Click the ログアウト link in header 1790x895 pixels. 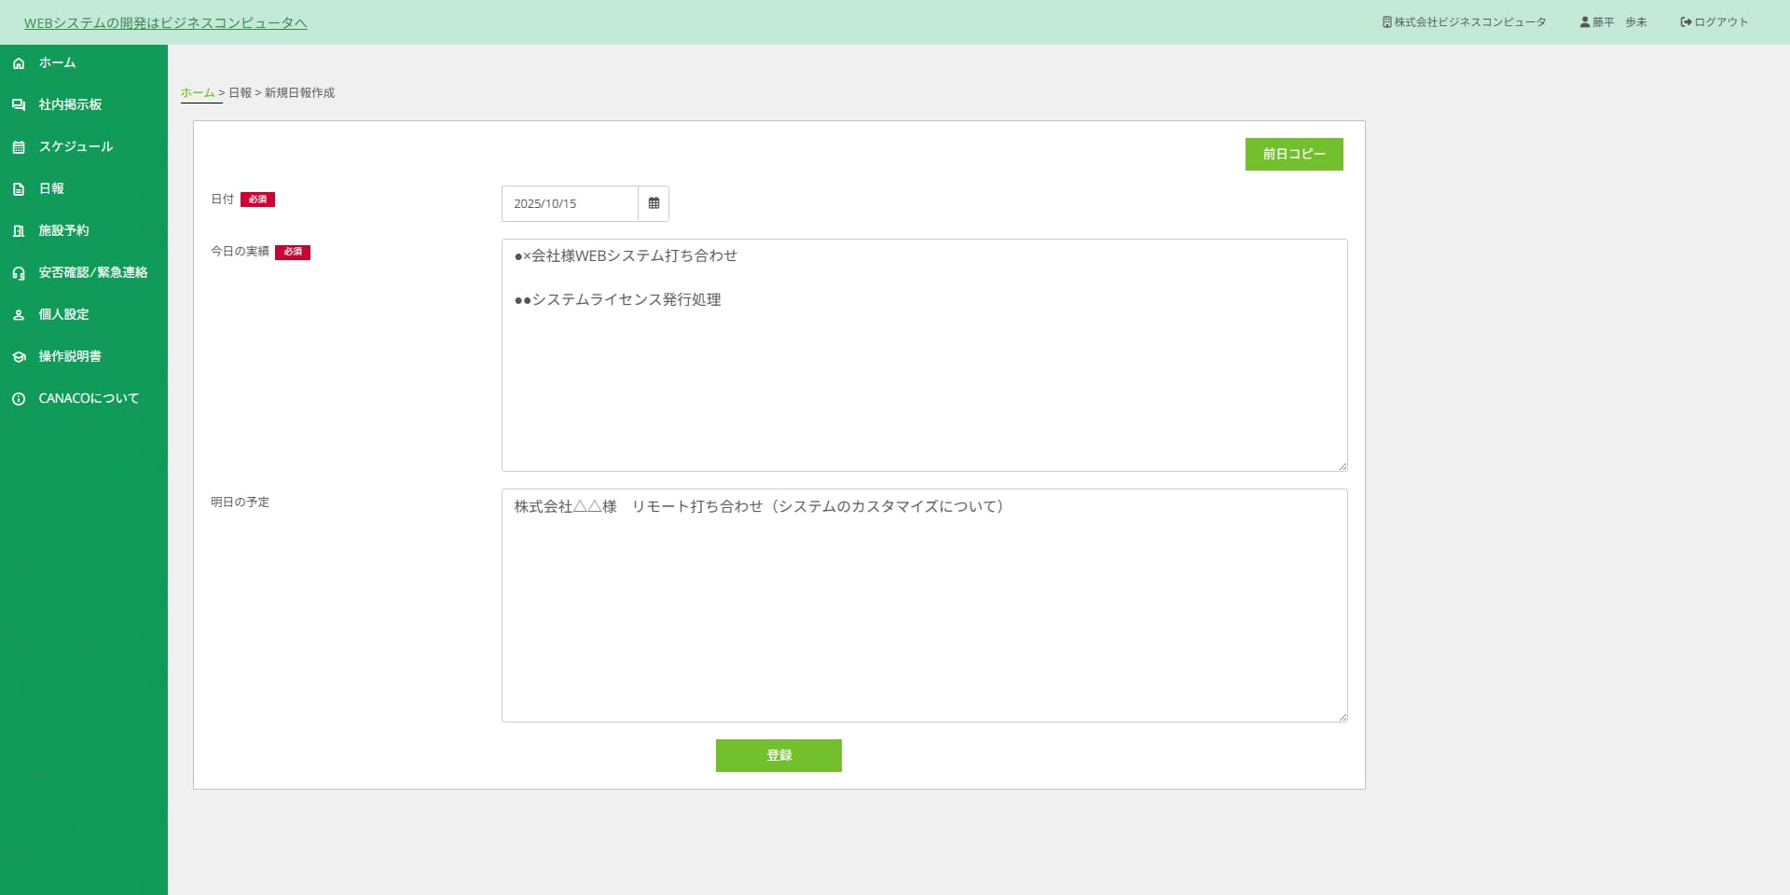1714,22
